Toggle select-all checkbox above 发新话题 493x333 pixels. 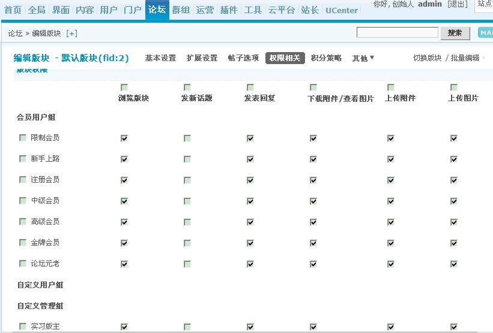coord(187,87)
